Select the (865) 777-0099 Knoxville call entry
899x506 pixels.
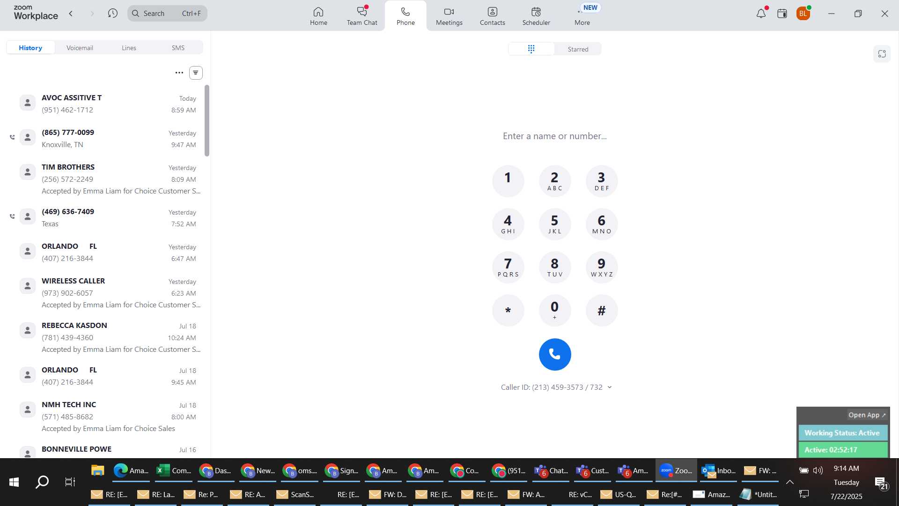106,138
